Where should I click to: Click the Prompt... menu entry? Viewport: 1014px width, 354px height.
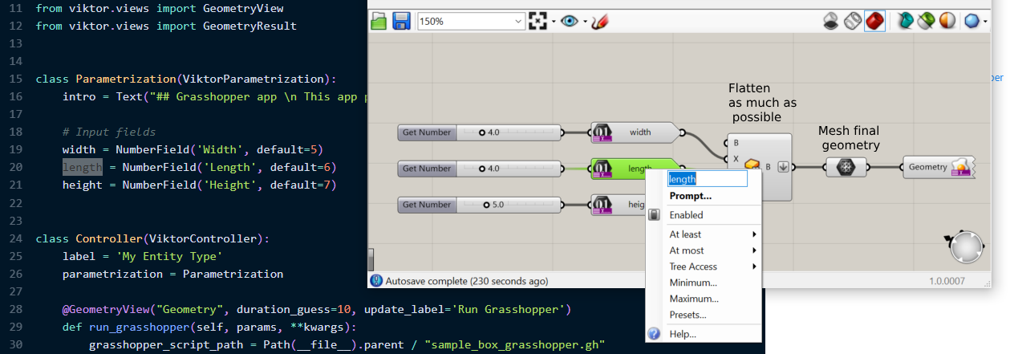691,196
